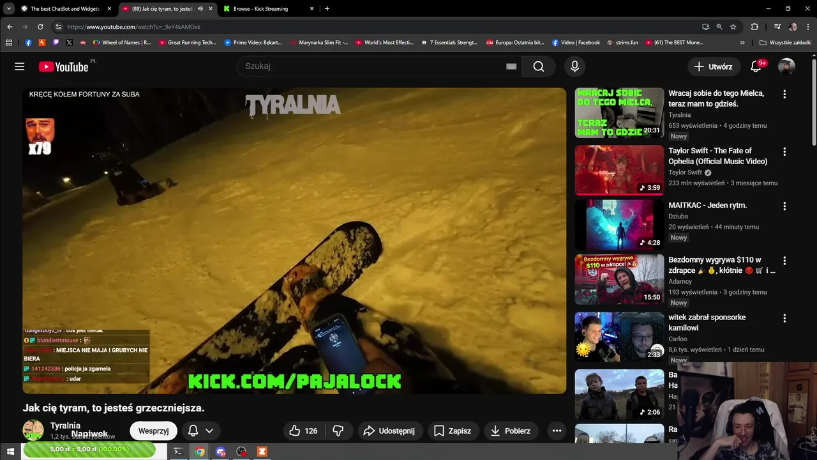Open the Twitch bookmark icon

click(56, 43)
